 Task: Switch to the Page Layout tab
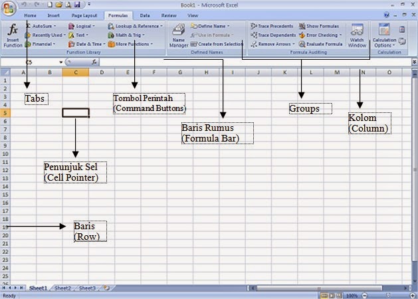[x=84, y=15]
